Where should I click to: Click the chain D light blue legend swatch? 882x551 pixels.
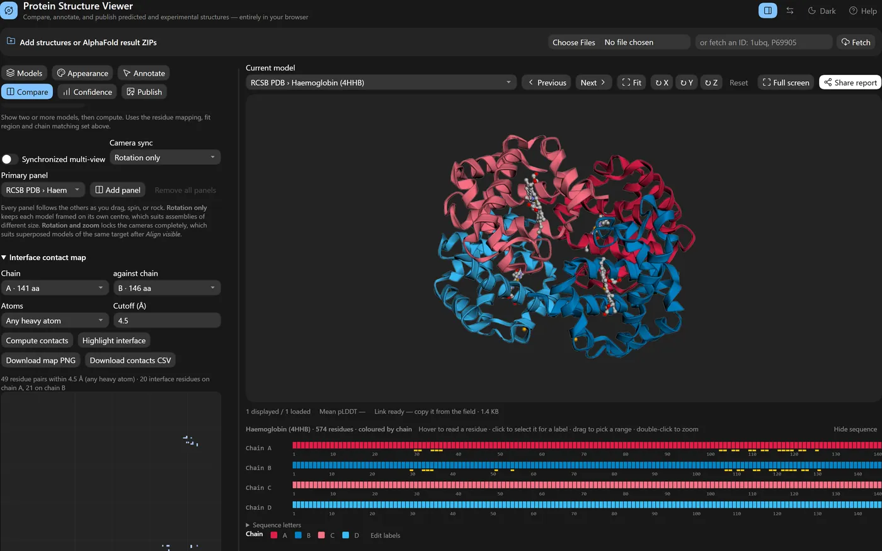coord(346,535)
